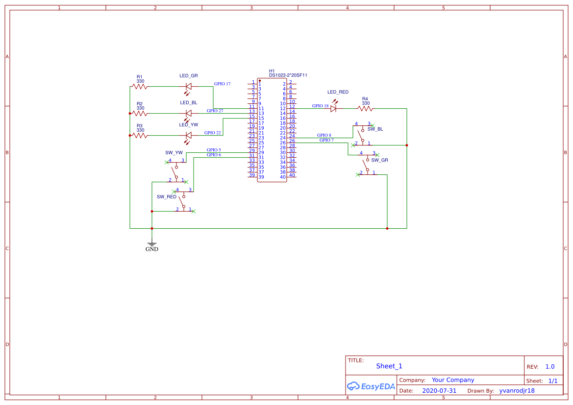Click the wire junction dot left of R2
This screenshot has height=405, width=573.
pyautogui.click(x=130, y=114)
